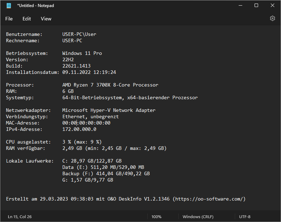281x222 pixels.
Task: Place cursor on the oo-software.com URL text
Action: [x=209, y=199]
